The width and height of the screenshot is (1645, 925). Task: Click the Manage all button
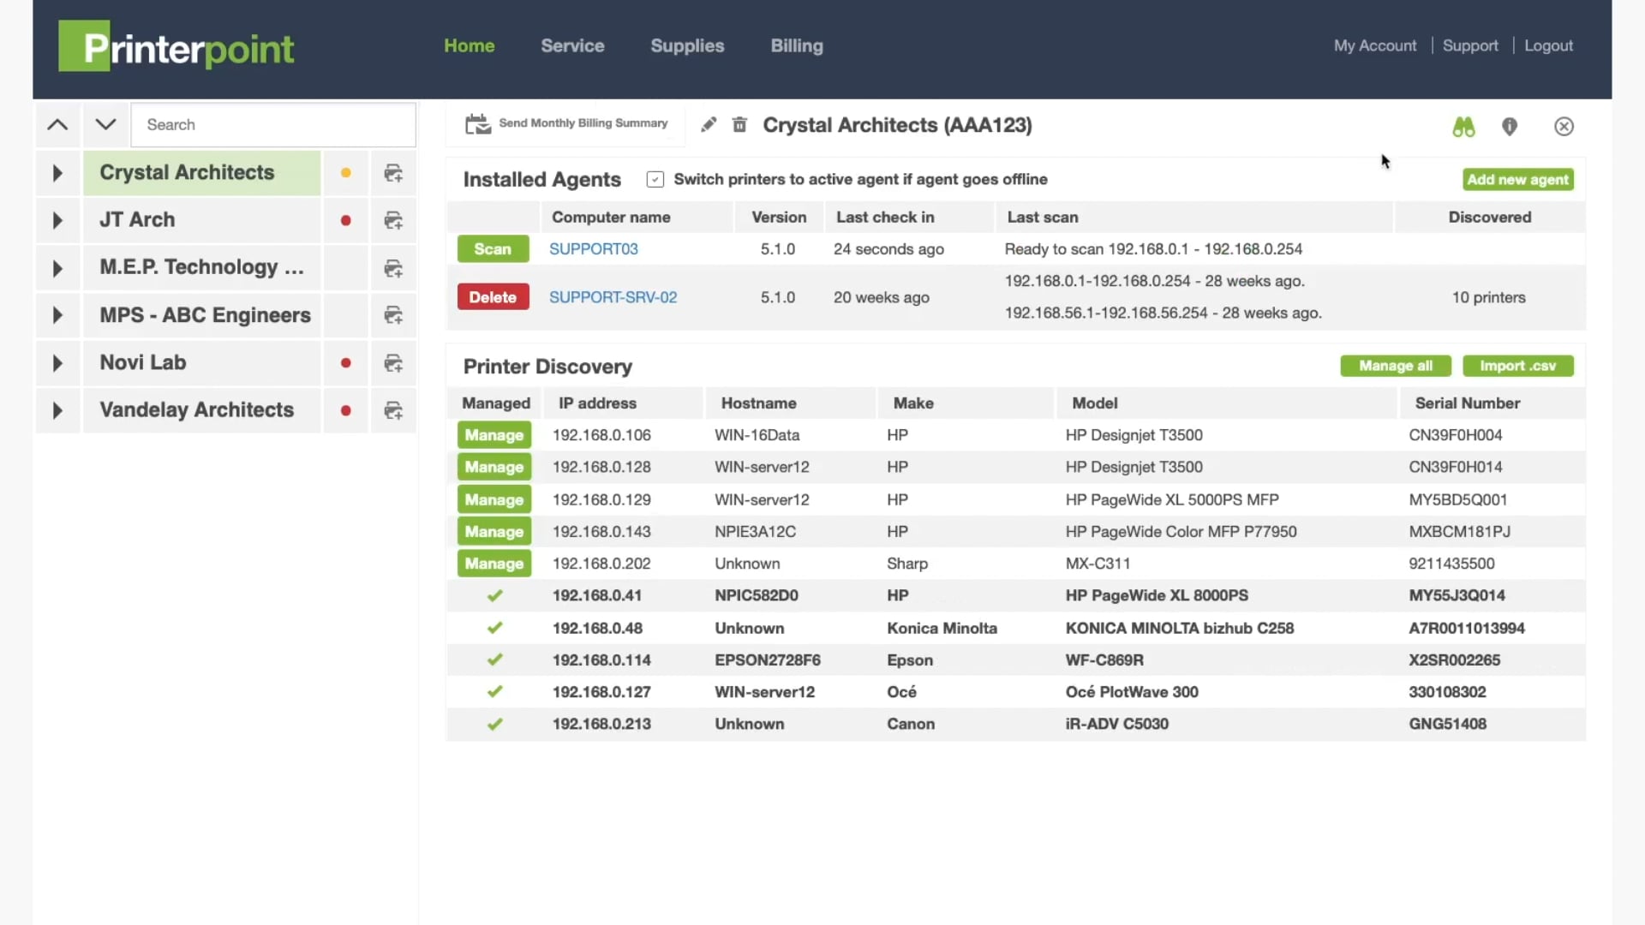[1396, 366]
